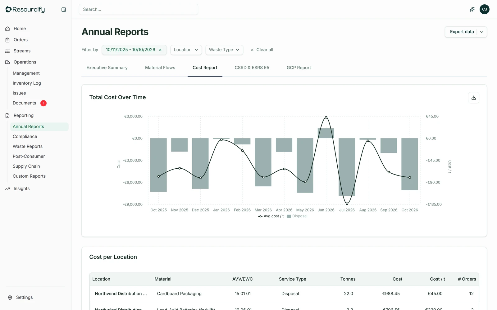The height and width of the screenshot is (310, 497).
Task: Click the Cardboard Packaging cell
Action: pos(179,294)
